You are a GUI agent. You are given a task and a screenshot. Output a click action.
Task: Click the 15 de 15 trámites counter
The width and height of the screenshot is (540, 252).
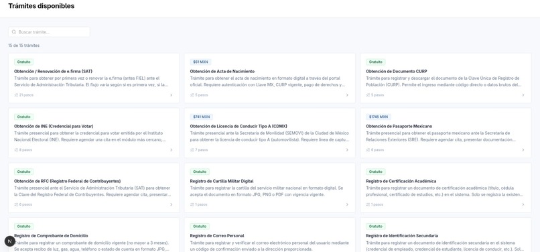pyautogui.click(x=23, y=46)
